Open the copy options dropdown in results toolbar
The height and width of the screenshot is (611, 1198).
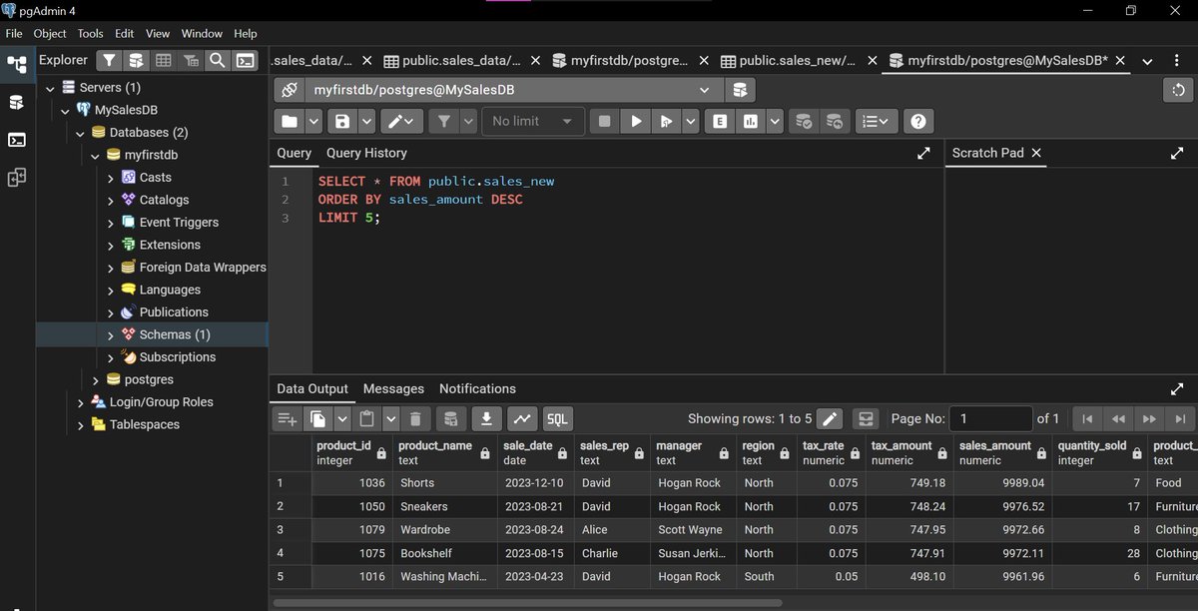[x=342, y=419]
